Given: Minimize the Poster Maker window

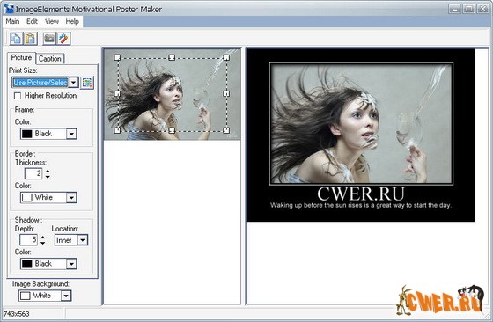Looking at the screenshot, I should [x=454, y=9].
